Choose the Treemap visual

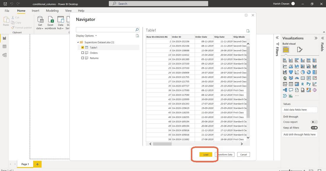pos(314,72)
